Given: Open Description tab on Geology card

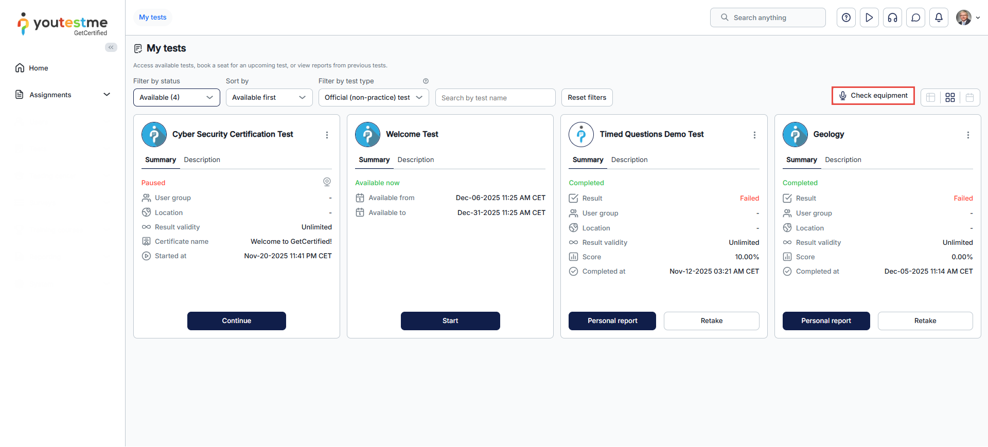Looking at the screenshot, I should pos(843,160).
